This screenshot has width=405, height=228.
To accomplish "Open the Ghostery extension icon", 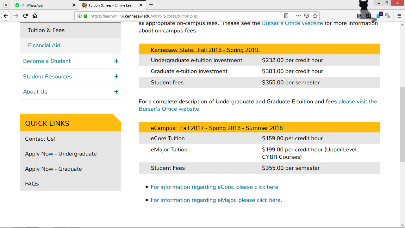I will pyautogui.click(x=379, y=15).
